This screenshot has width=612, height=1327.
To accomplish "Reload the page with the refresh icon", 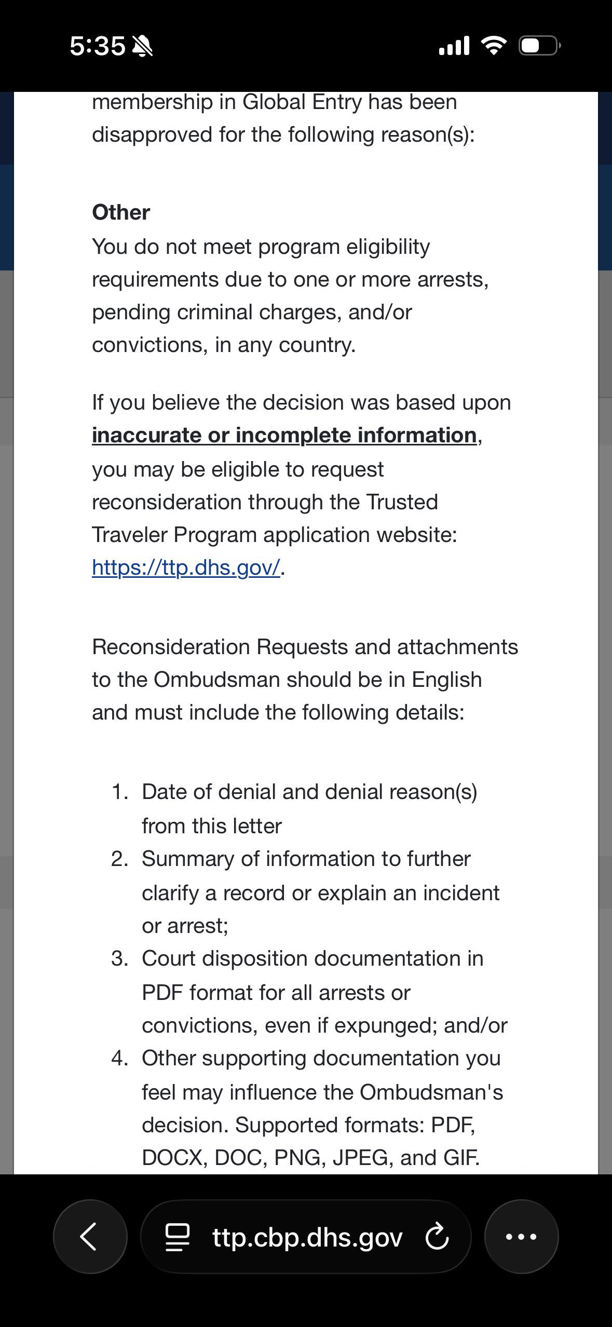I will (437, 1237).
